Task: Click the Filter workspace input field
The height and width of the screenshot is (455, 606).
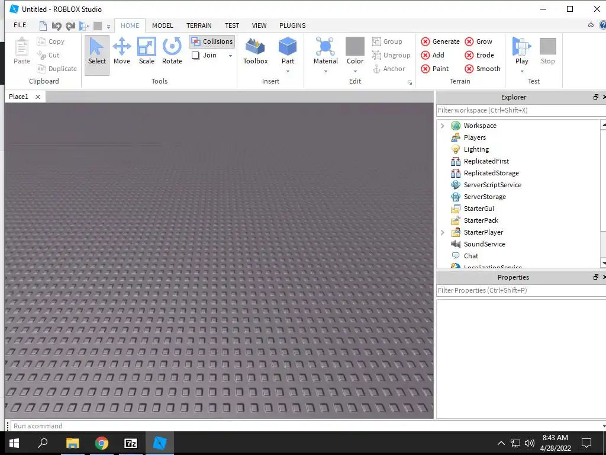Action: [x=521, y=110]
